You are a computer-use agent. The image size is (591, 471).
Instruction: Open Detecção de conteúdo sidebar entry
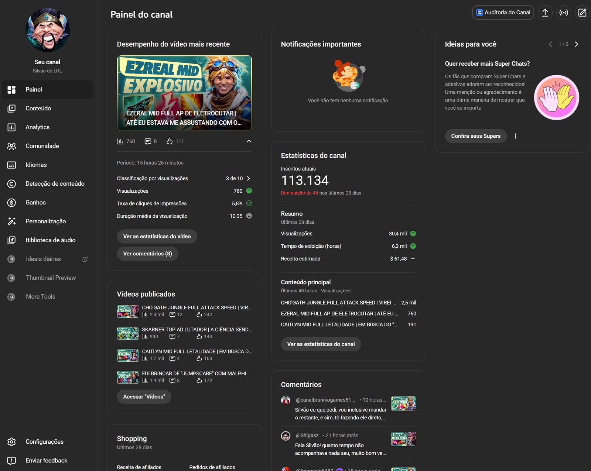click(x=47, y=184)
